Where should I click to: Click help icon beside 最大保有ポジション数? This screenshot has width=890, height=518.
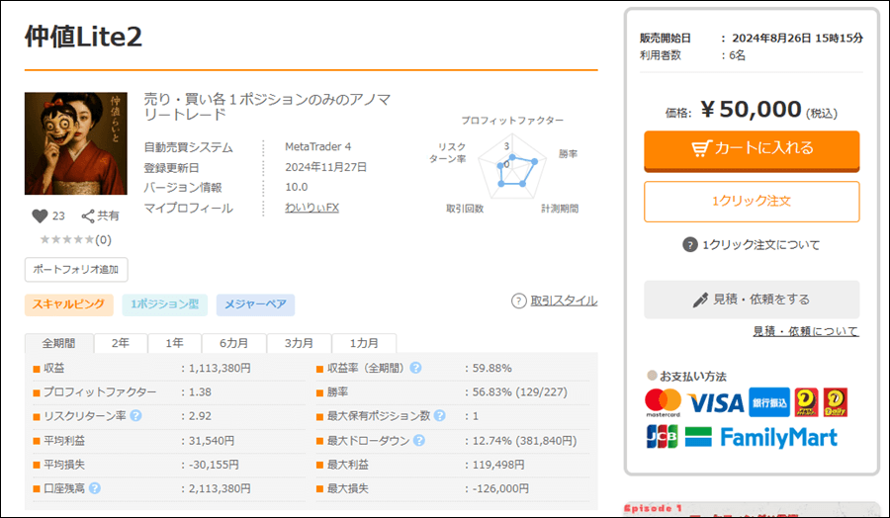point(439,416)
